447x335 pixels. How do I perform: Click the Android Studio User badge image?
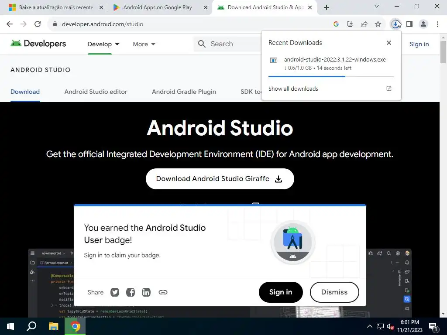coord(293,243)
